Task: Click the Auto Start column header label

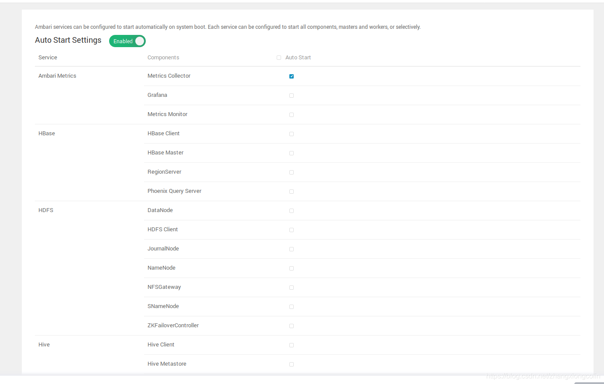Action: (298, 58)
